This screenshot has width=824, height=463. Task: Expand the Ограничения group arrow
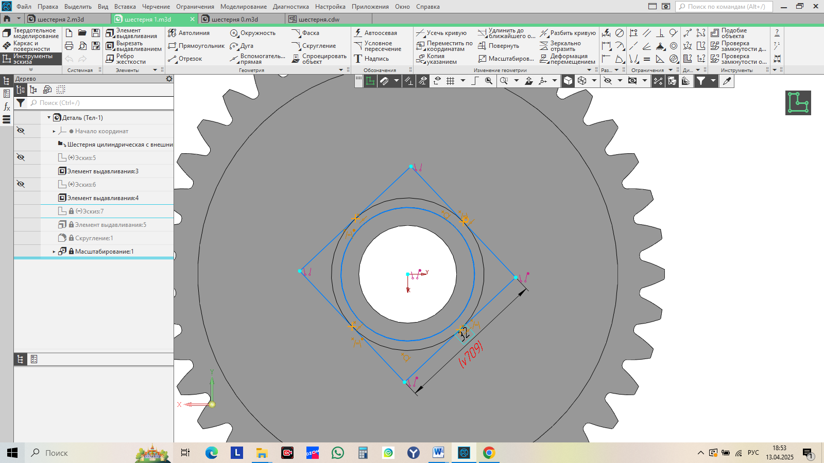671,70
